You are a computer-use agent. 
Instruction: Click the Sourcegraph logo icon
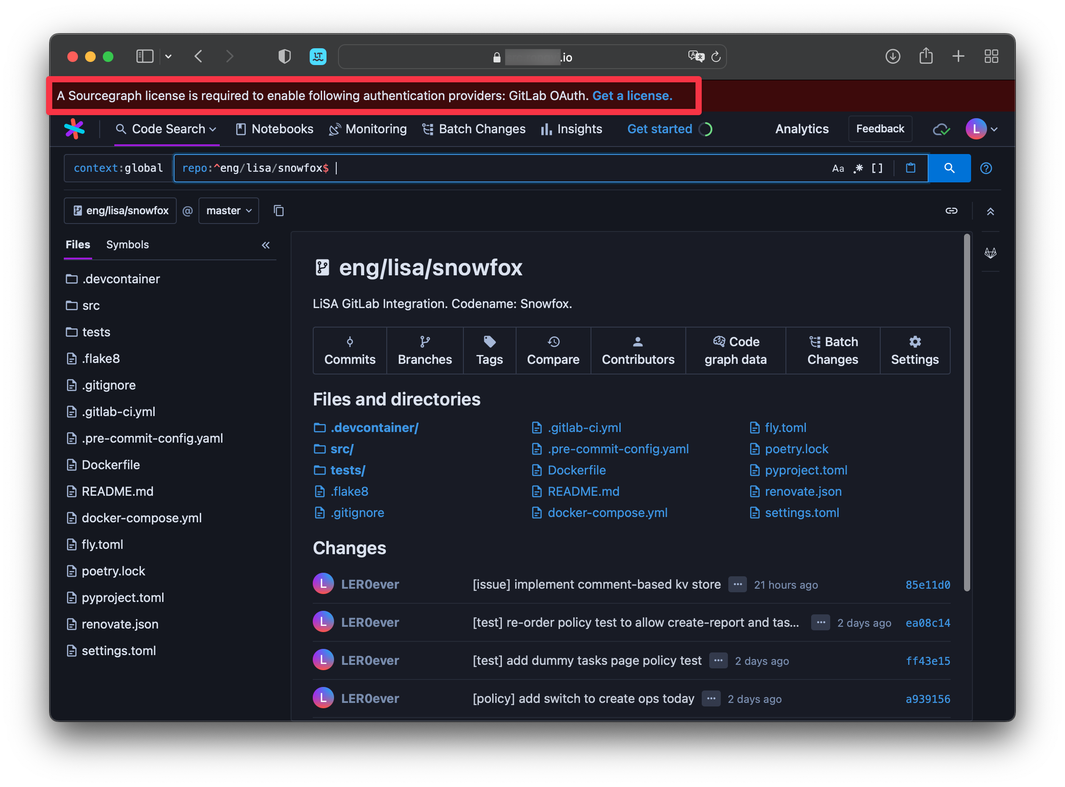74,129
